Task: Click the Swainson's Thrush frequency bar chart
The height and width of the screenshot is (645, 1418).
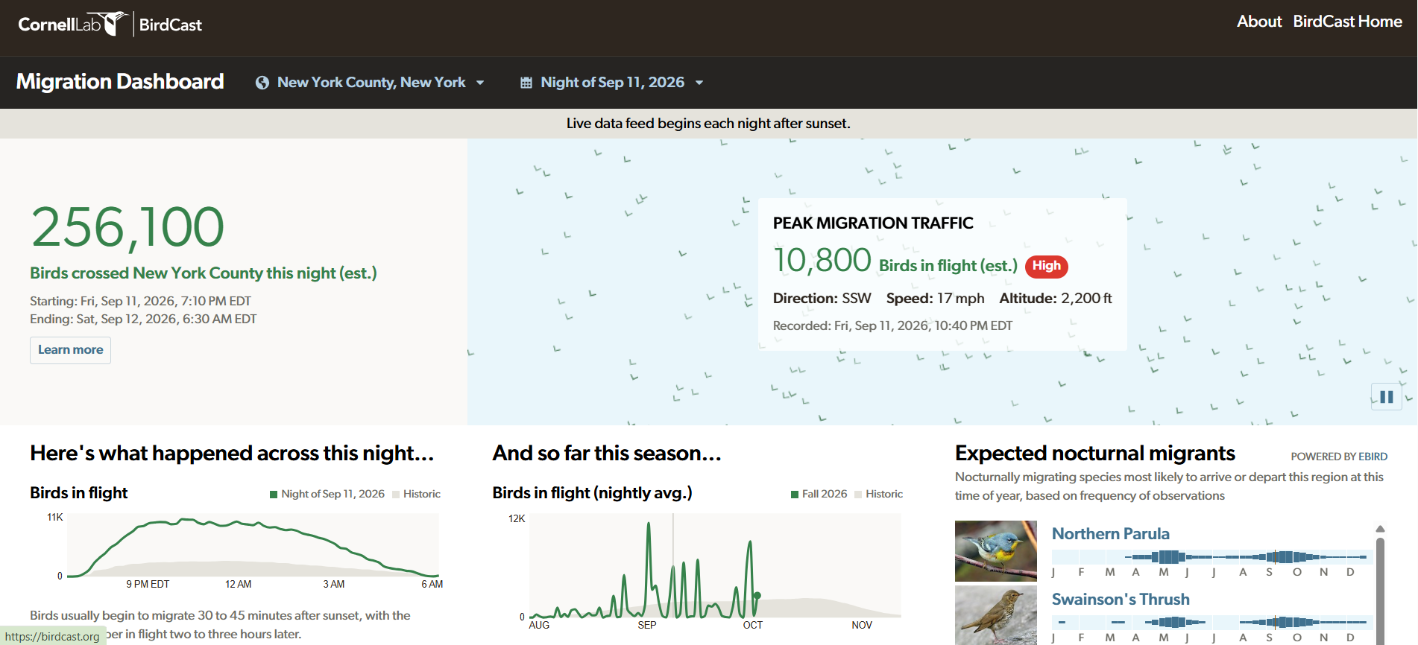Action: click(x=1212, y=622)
